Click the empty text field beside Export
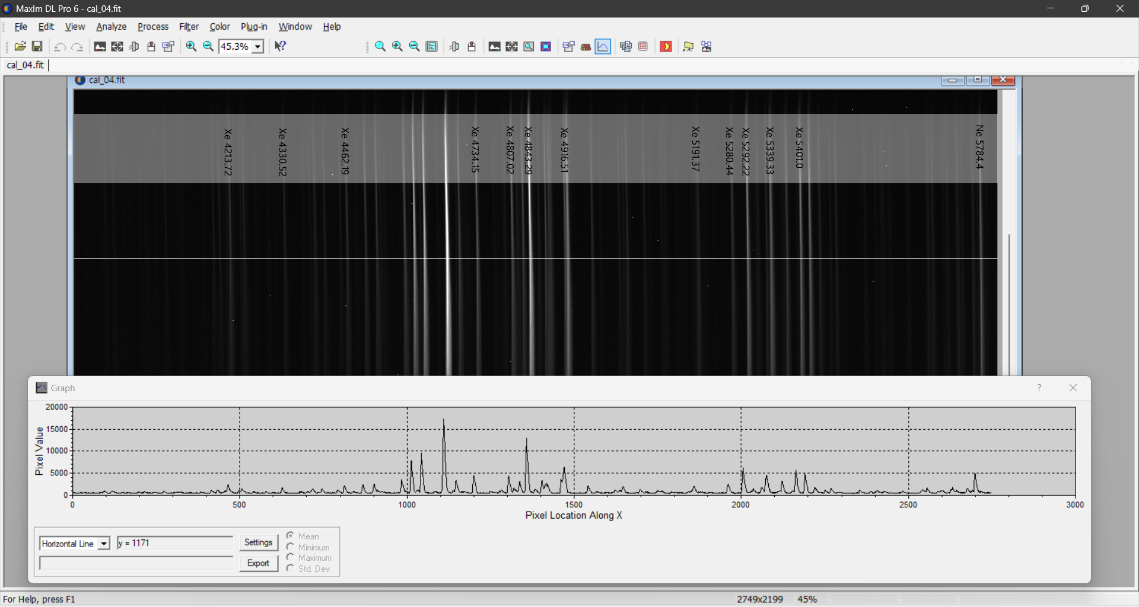The image size is (1139, 607). 136,563
